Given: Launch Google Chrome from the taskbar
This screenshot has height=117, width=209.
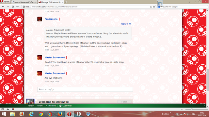Looking at the screenshot, I should coord(41,114).
